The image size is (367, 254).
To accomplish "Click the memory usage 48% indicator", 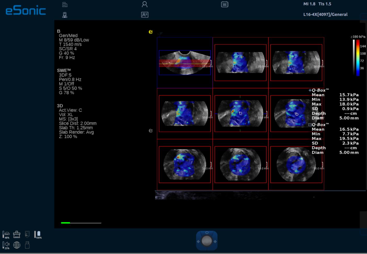I will click(x=6, y=234).
